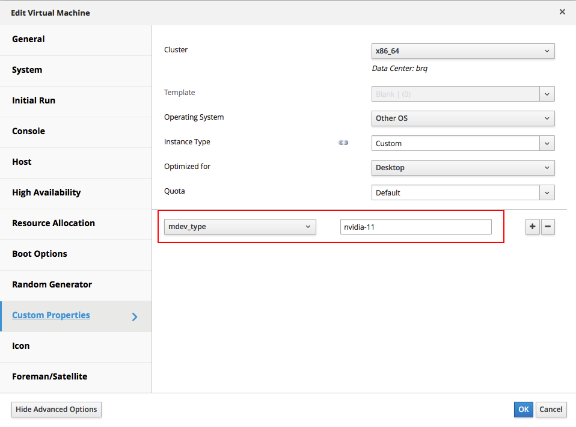
Task: Select the Resource Allocation tab
Action: pos(76,223)
